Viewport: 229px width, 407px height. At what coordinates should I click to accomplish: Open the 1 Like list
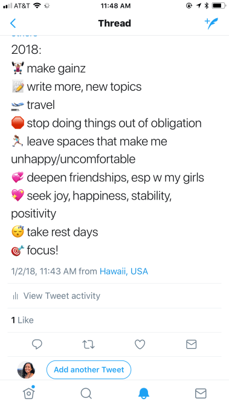click(x=22, y=320)
